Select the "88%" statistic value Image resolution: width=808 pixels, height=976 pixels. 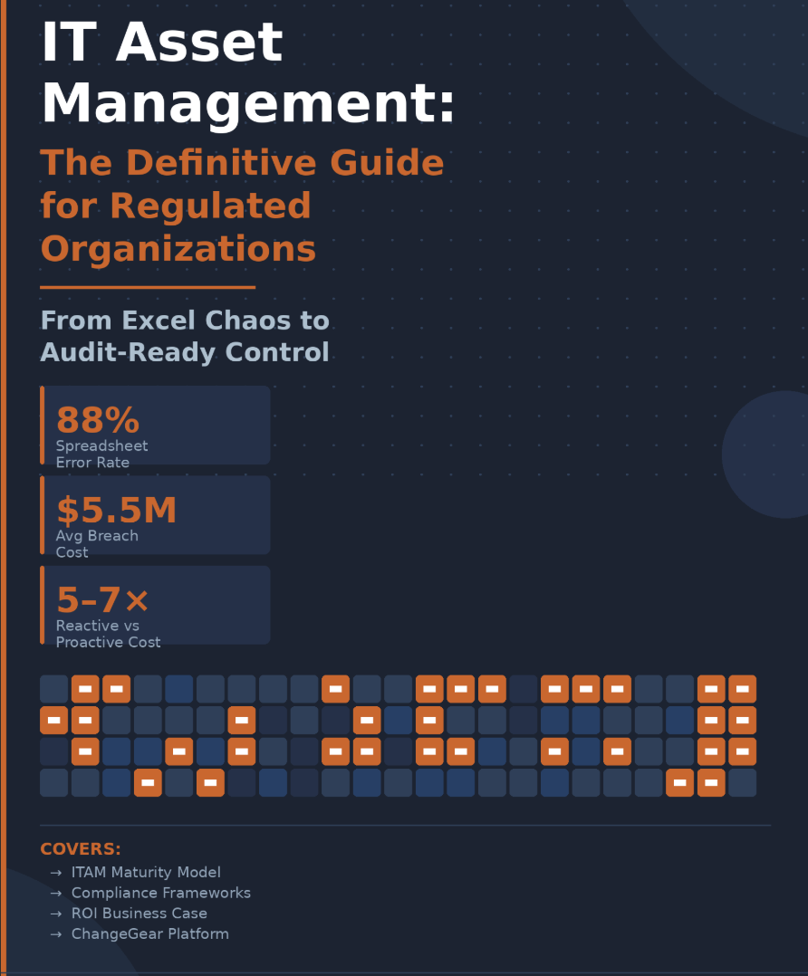click(x=98, y=419)
